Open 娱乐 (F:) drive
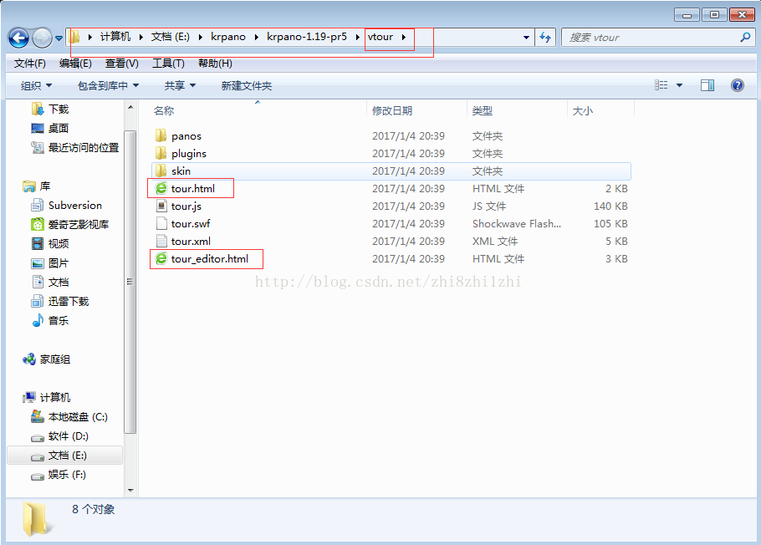 pos(67,475)
